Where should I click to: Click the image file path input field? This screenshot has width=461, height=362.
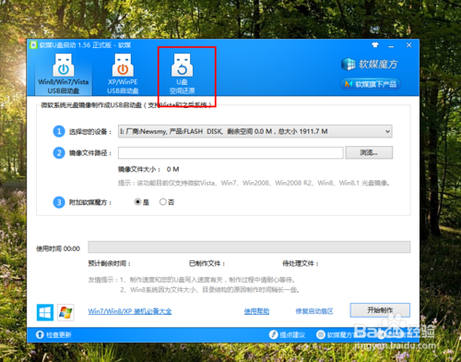click(x=230, y=152)
